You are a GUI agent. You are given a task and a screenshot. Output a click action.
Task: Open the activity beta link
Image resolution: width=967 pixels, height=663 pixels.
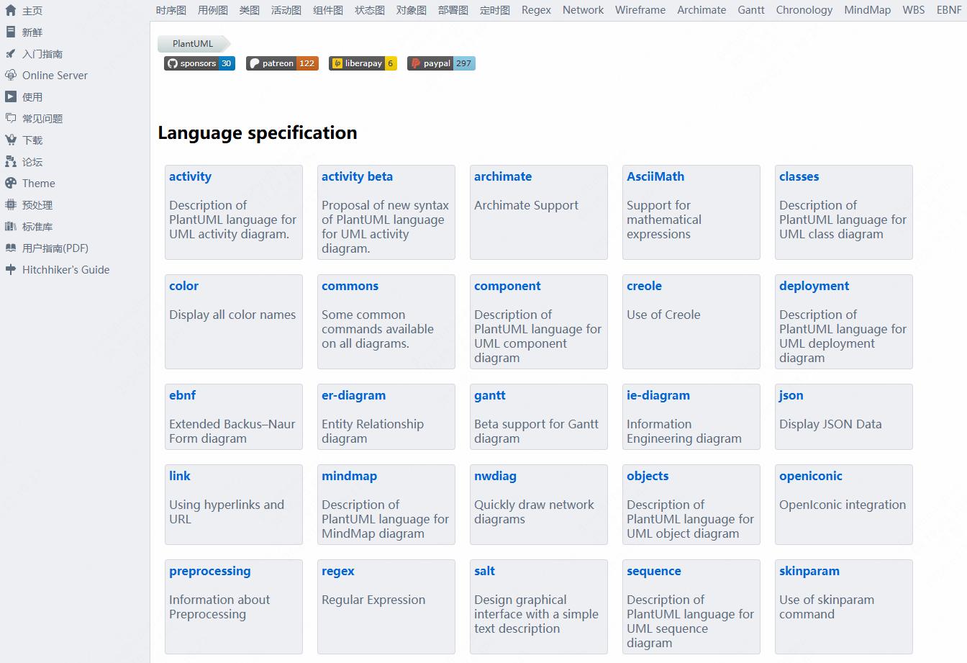[x=357, y=176]
